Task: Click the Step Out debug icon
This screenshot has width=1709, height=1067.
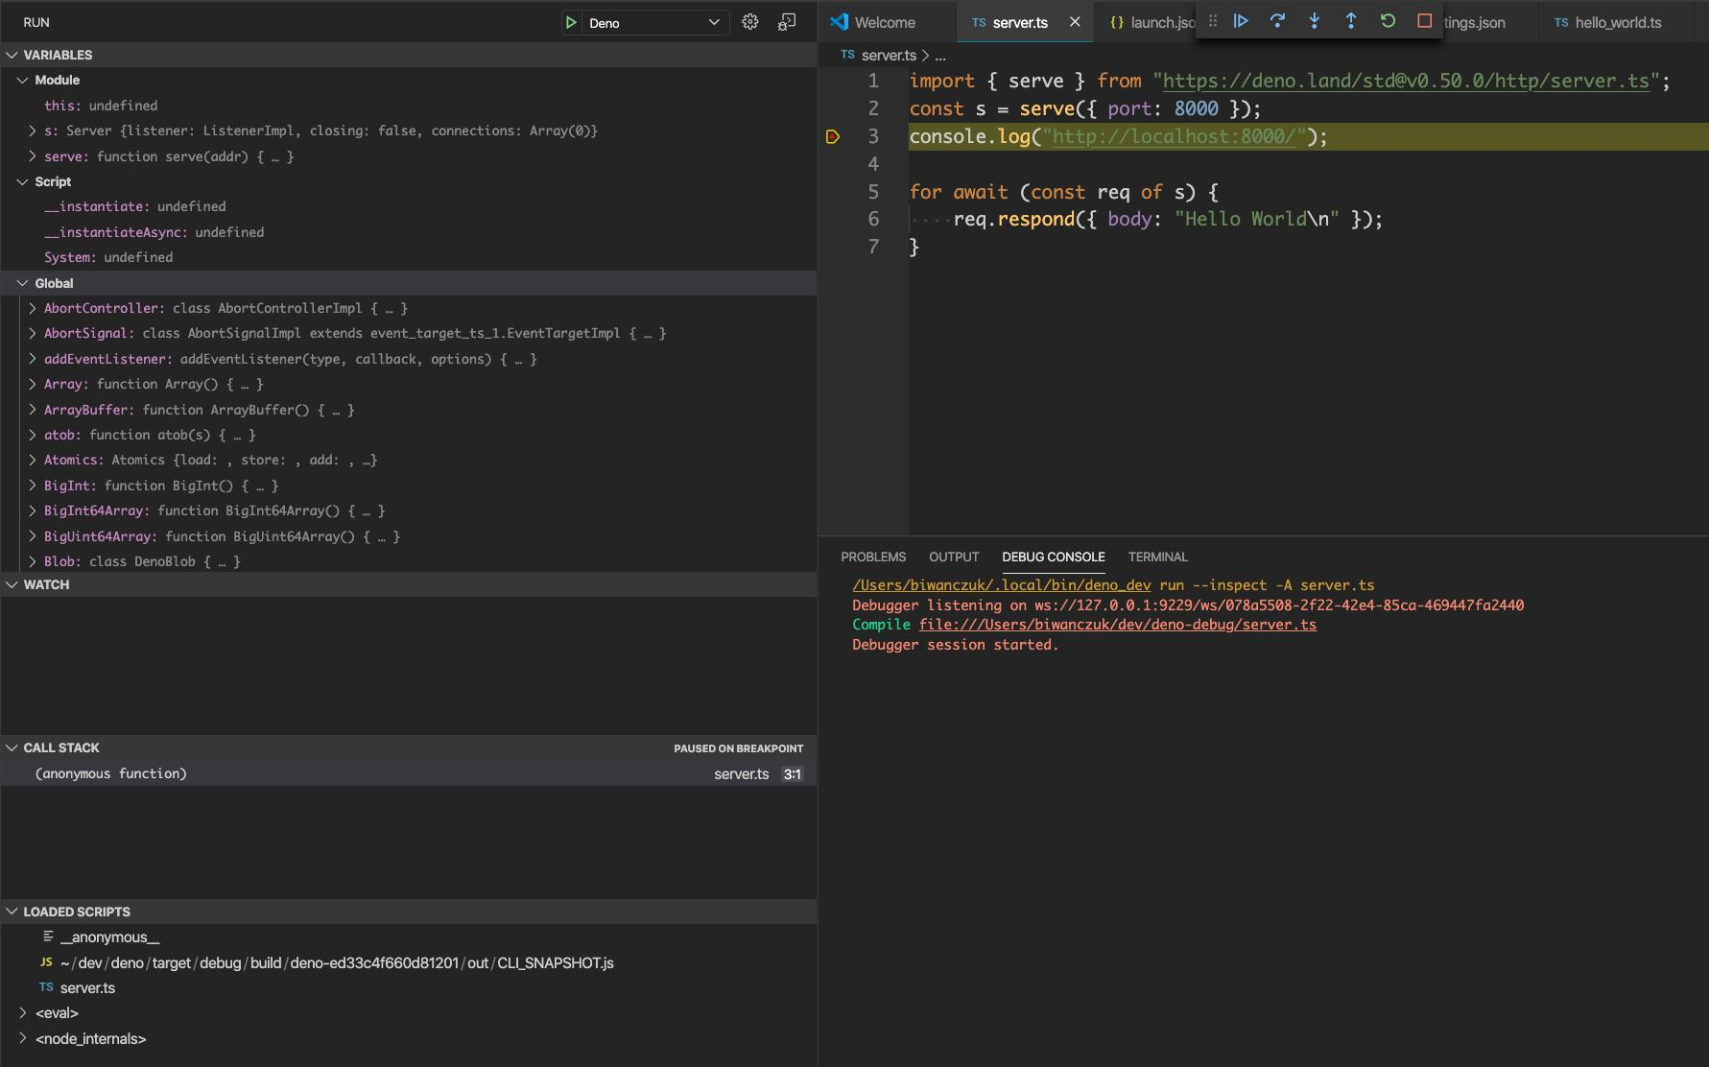Action: click(1350, 21)
